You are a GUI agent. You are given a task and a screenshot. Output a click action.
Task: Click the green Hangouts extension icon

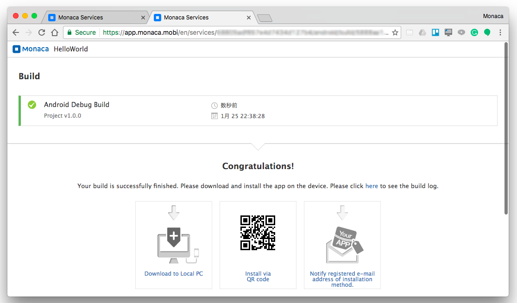tap(487, 32)
